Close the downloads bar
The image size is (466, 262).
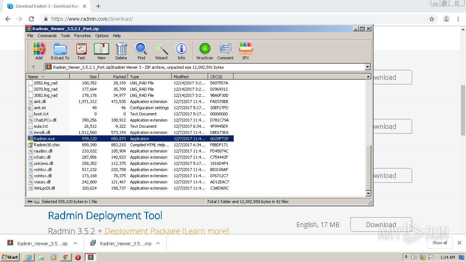(x=459, y=243)
